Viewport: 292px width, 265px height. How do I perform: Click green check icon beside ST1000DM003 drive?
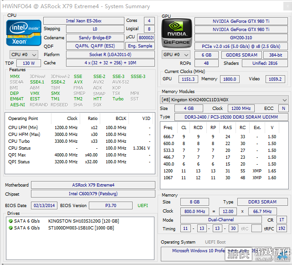(10, 228)
